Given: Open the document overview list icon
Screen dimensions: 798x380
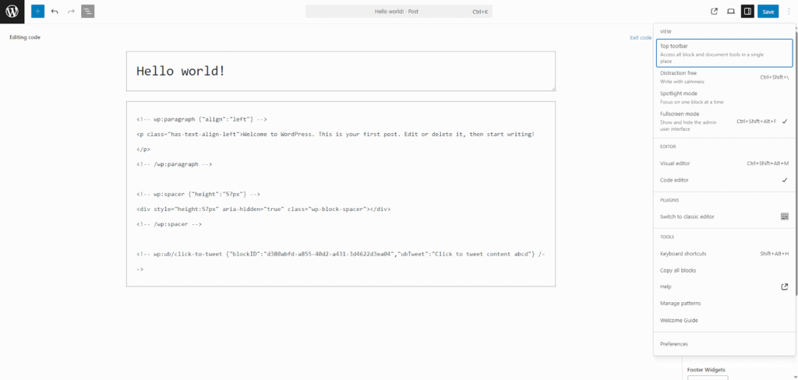Looking at the screenshot, I should pos(87,12).
